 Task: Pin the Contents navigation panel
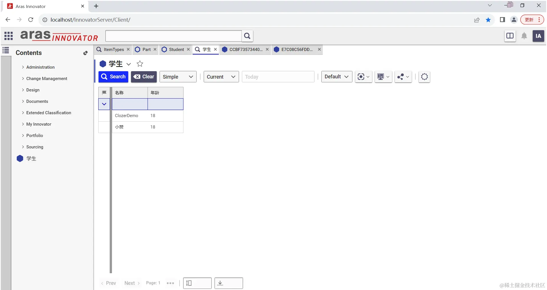point(85,53)
